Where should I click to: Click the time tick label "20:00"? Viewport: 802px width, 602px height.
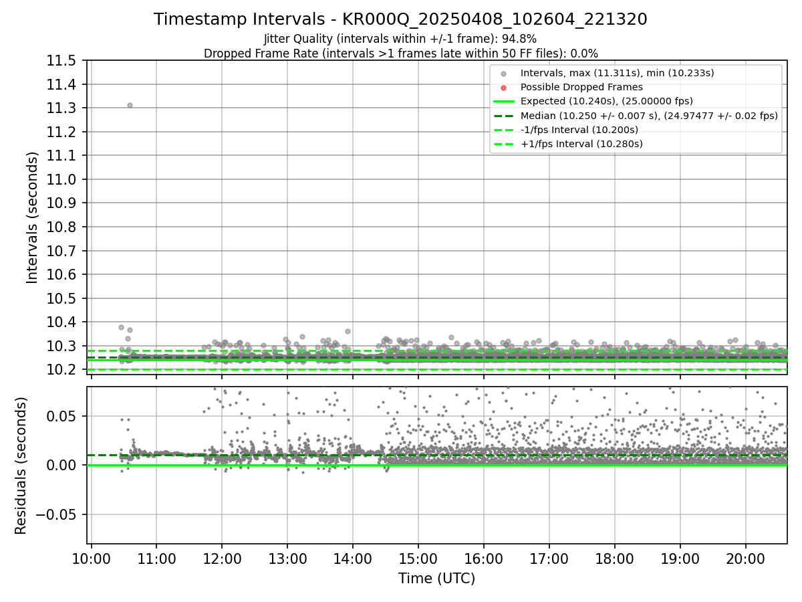pyautogui.click(x=746, y=559)
